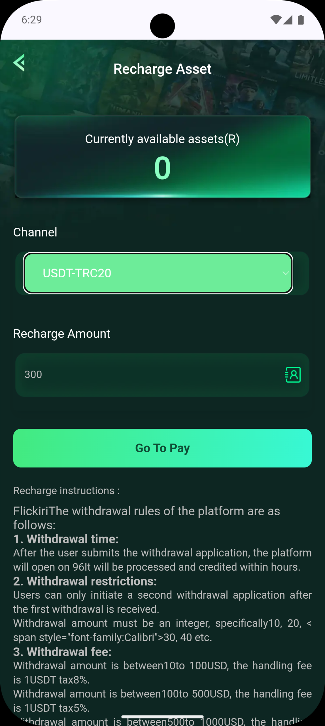Tap the Wi-Fi status icon
This screenshot has width=325, height=726.
pyautogui.click(x=275, y=20)
